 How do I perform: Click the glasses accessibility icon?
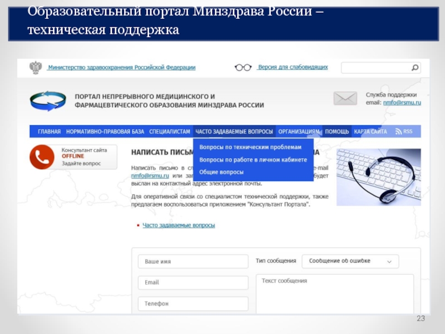(243, 67)
